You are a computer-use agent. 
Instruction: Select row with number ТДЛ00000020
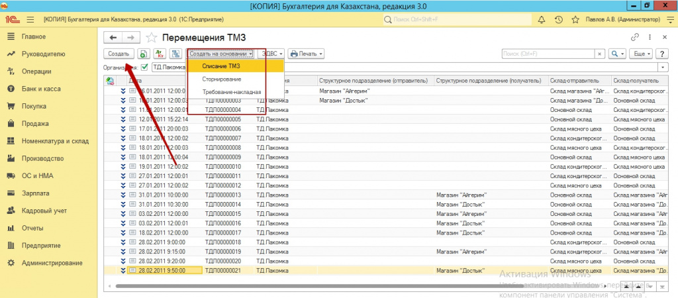click(x=387, y=261)
